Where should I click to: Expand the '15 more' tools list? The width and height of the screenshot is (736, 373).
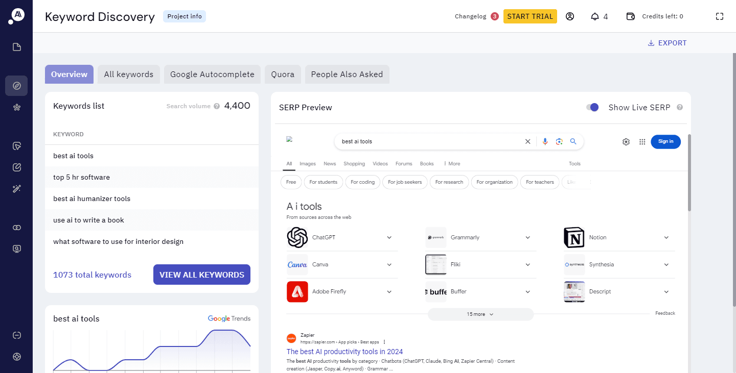tap(480, 314)
